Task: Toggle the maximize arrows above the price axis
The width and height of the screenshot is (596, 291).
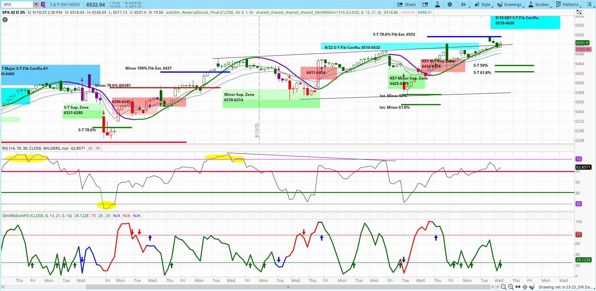Action: (x=579, y=12)
